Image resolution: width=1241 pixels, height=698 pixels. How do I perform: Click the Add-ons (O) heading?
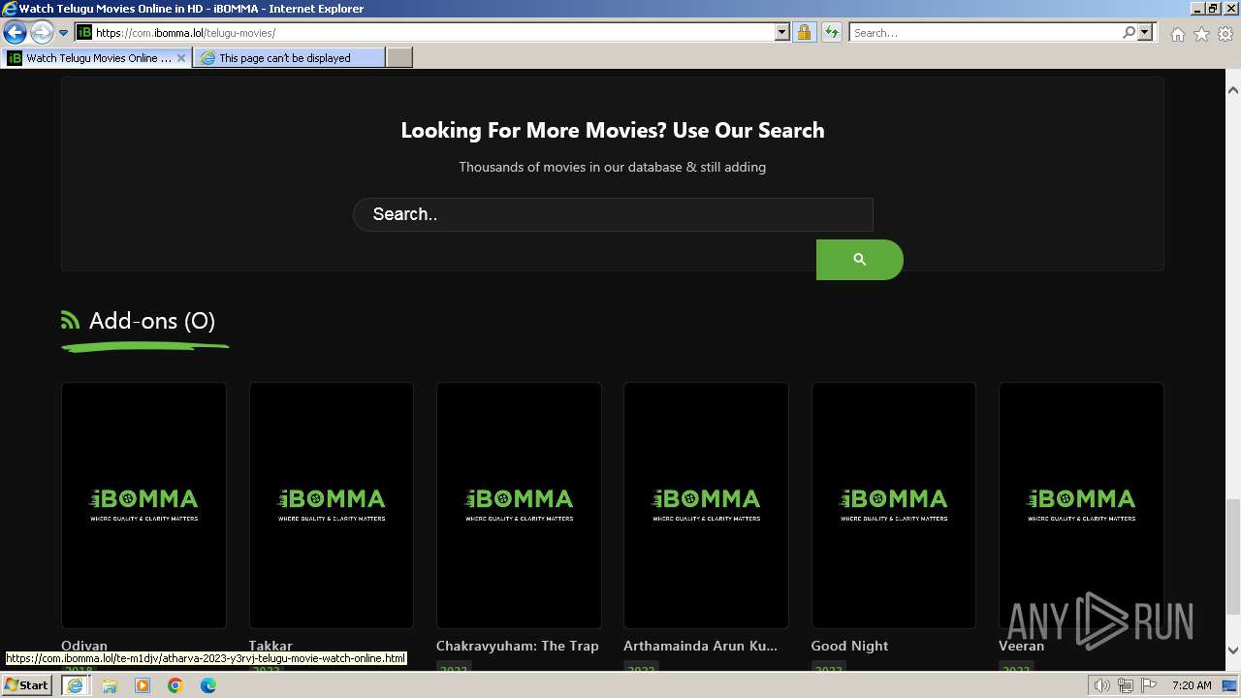click(x=152, y=321)
